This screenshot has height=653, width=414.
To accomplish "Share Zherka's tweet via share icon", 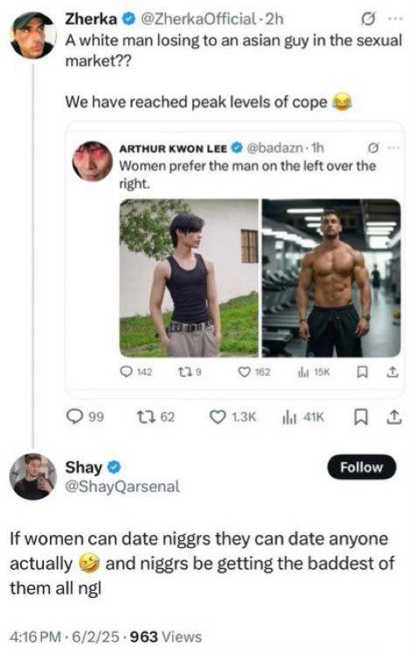I will click(394, 416).
